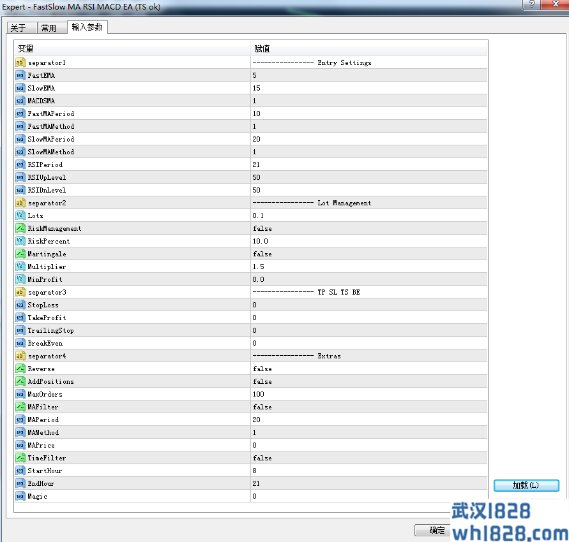This screenshot has width=569, height=542.
Task: Click the StartHour value 8
Action: pyautogui.click(x=254, y=471)
